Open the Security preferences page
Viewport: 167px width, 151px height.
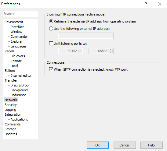[x=11, y=105]
